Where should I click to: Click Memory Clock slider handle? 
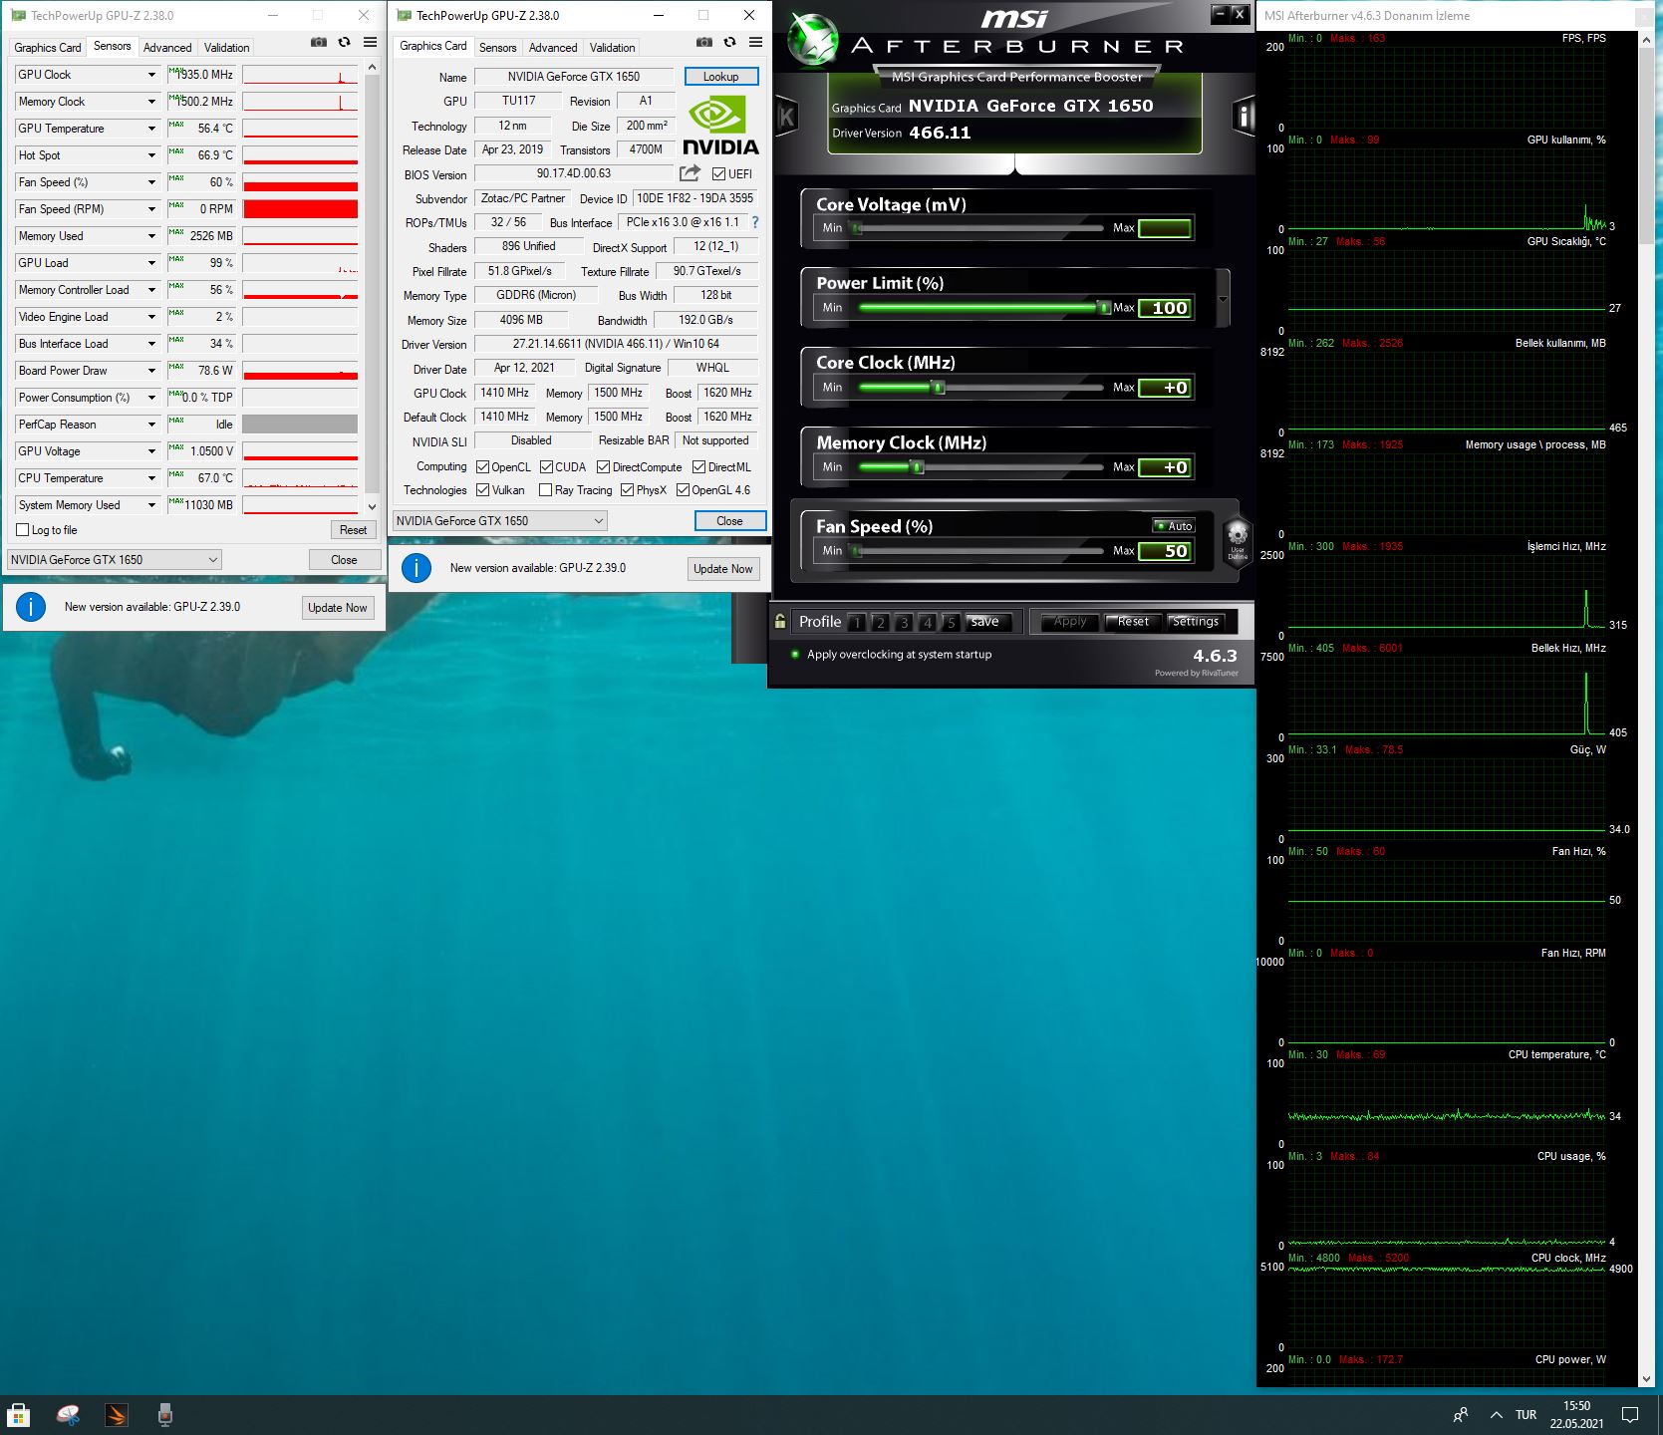pos(918,466)
